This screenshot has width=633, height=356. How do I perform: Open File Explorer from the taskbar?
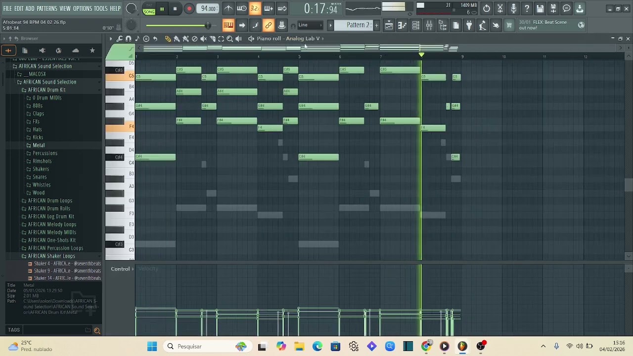tap(299, 346)
